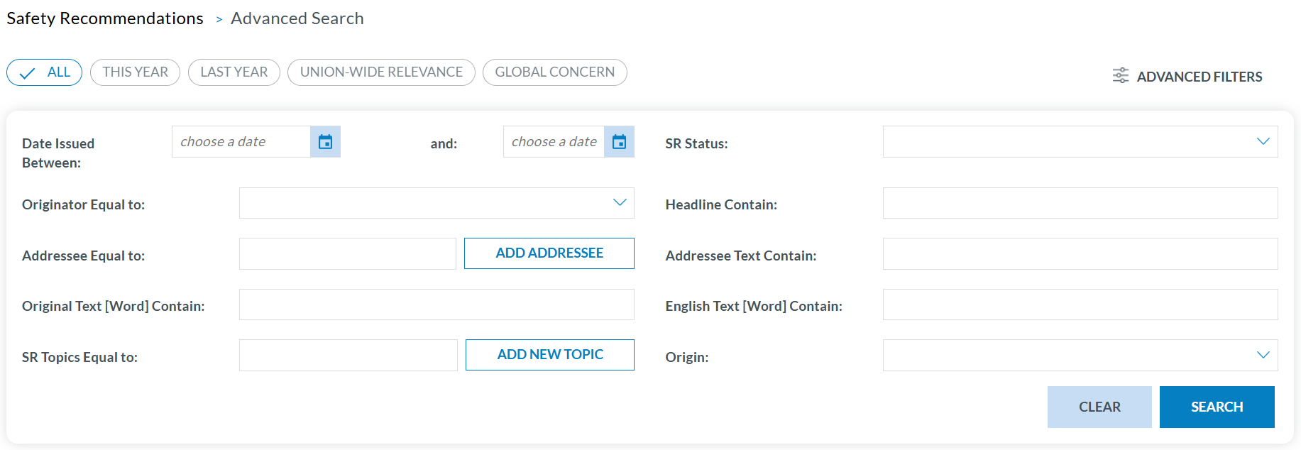This screenshot has height=450, width=1301.
Task: Focus the Addressee Text Contain field
Action: click(1080, 254)
